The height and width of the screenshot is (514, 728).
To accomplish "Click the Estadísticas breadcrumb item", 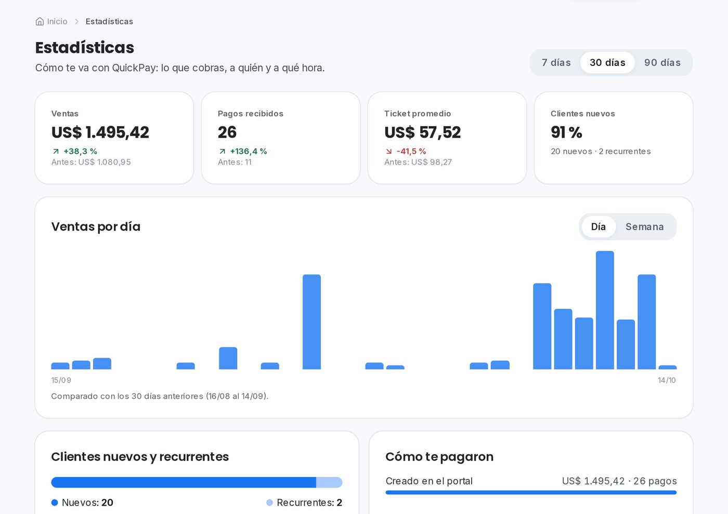I will click(x=109, y=21).
